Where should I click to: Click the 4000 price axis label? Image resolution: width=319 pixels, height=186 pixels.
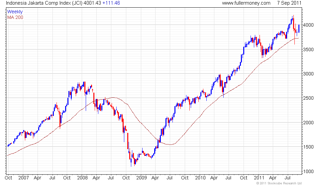pyautogui.click(x=308, y=25)
